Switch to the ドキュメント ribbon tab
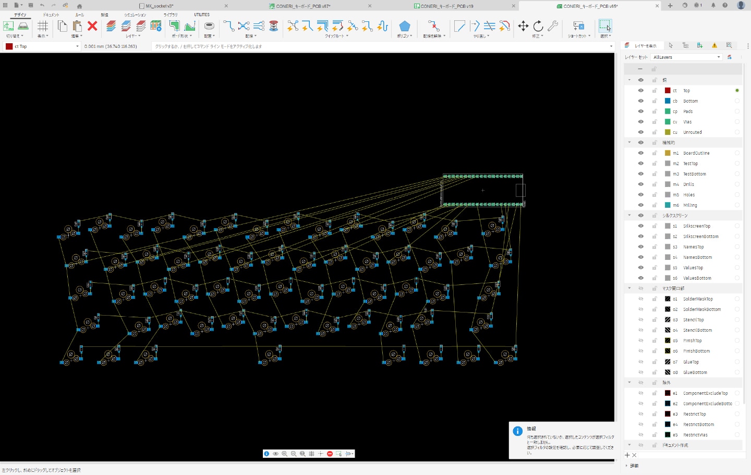 click(x=51, y=15)
